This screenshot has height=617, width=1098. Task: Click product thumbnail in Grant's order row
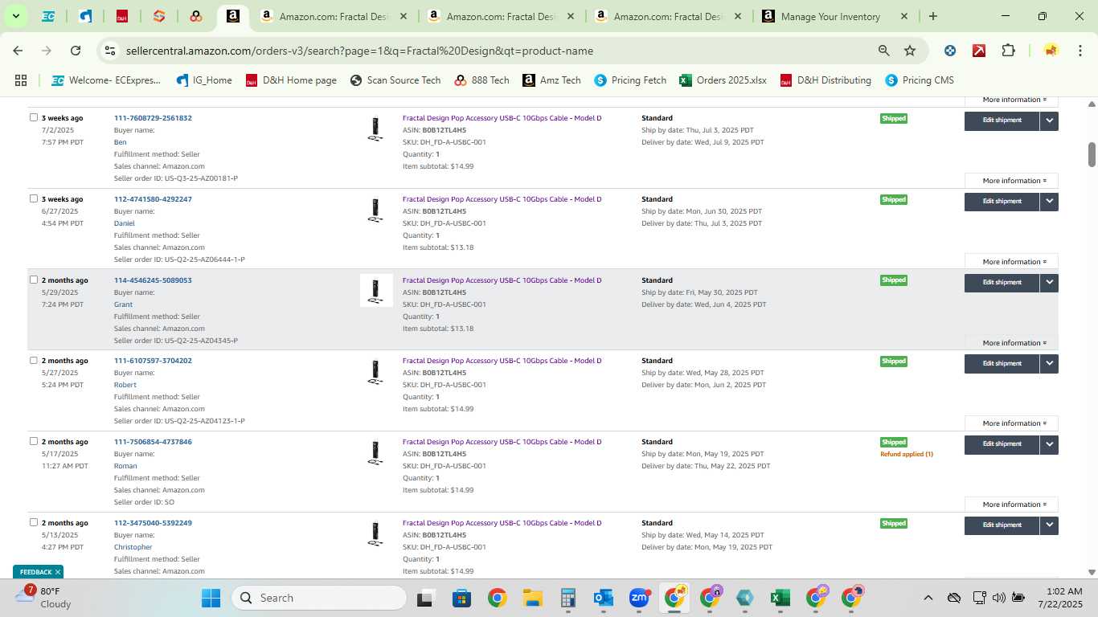pyautogui.click(x=376, y=291)
